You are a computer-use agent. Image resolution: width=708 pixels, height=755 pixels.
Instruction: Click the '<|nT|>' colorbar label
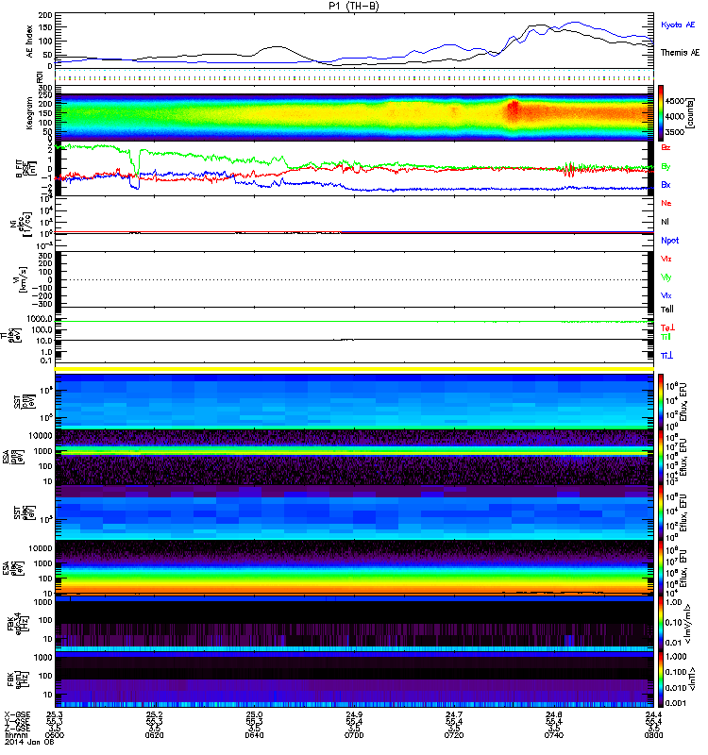click(691, 679)
